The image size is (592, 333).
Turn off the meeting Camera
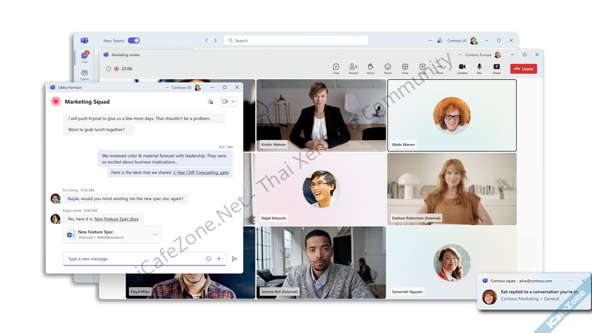point(462,68)
